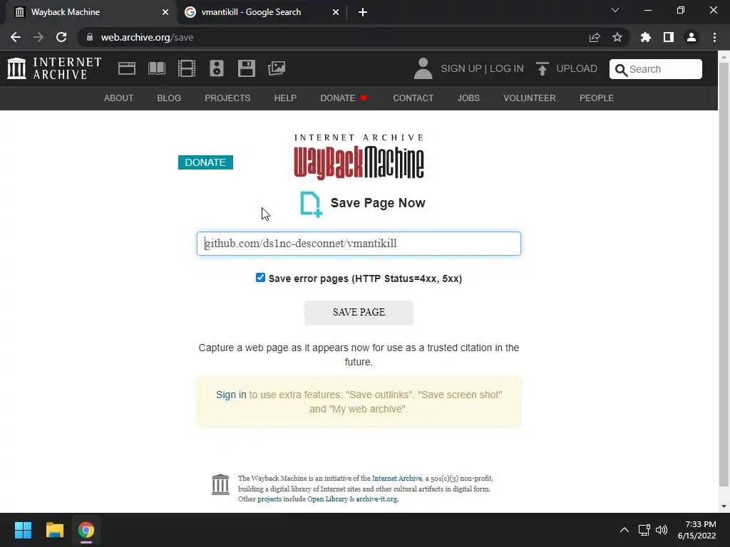Switch to the Wayback Machine tab
Image resolution: width=730 pixels, height=547 pixels.
click(91, 12)
